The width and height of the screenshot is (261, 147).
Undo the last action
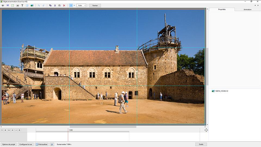(x=39, y=5)
